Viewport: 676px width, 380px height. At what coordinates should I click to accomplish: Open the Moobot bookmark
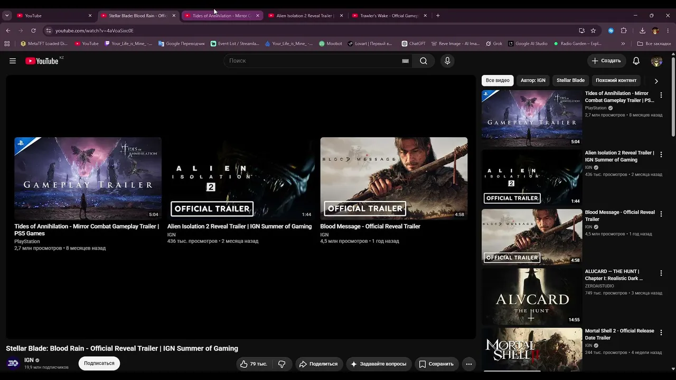point(331,44)
